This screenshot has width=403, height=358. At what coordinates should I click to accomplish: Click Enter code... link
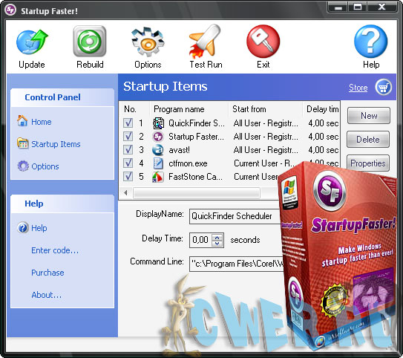(x=55, y=250)
